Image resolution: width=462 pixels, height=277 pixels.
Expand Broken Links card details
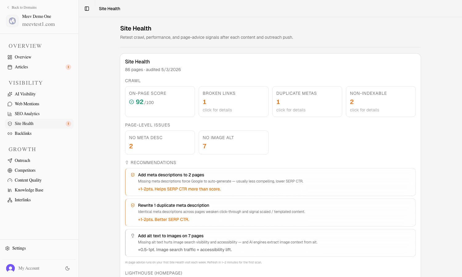(233, 102)
